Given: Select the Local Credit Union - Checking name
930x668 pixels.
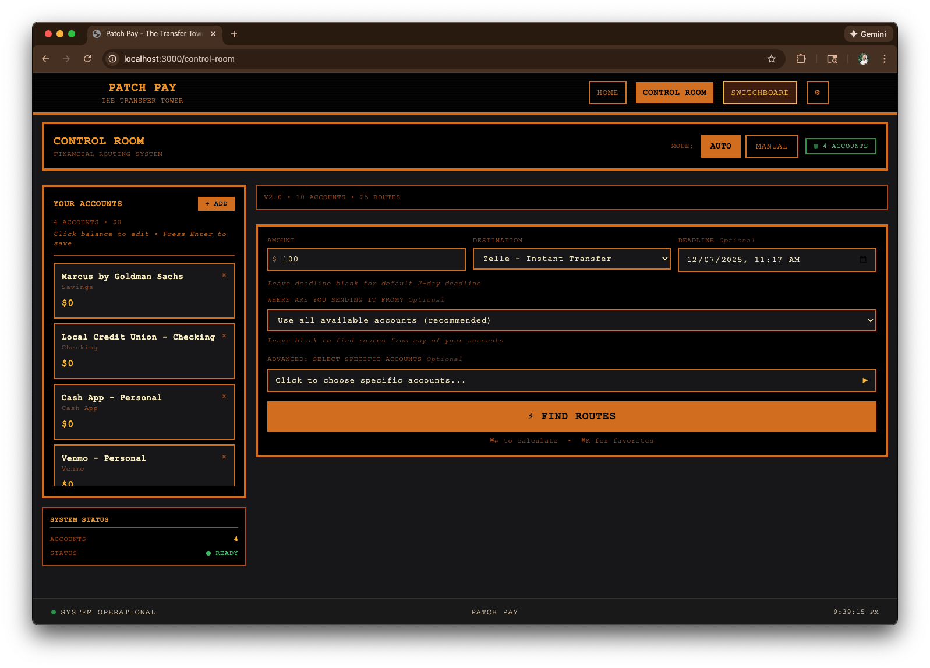Looking at the screenshot, I should coord(138,337).
